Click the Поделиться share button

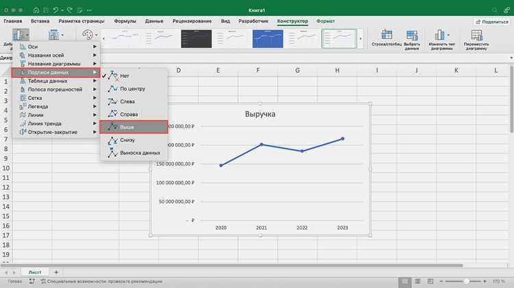[492, 22]
